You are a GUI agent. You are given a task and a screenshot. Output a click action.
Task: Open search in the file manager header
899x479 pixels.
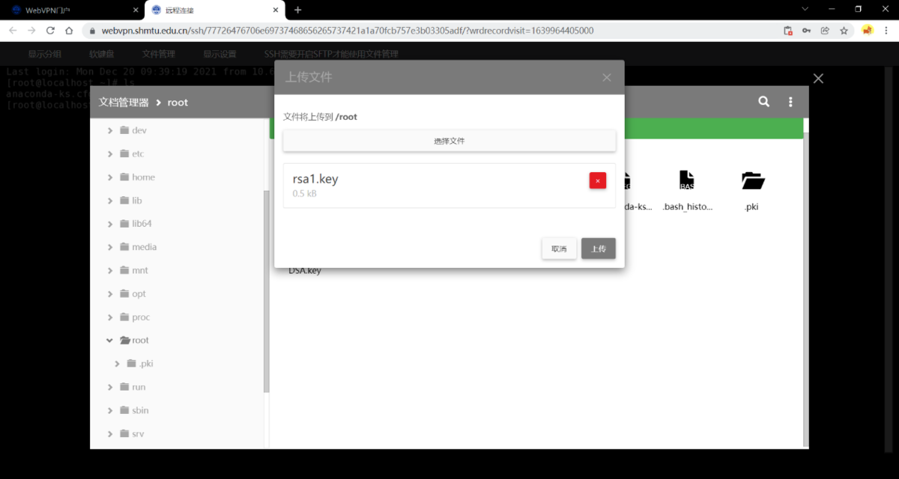point(763,102)
